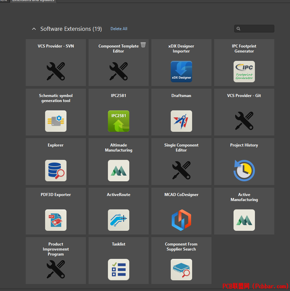The image size is (290, 291).
Task: Collapse the Software Extensions section
Action: tap(34, 29)
